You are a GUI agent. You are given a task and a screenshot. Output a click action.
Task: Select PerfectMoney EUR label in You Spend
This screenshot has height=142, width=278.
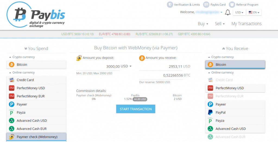coord(31,96)
